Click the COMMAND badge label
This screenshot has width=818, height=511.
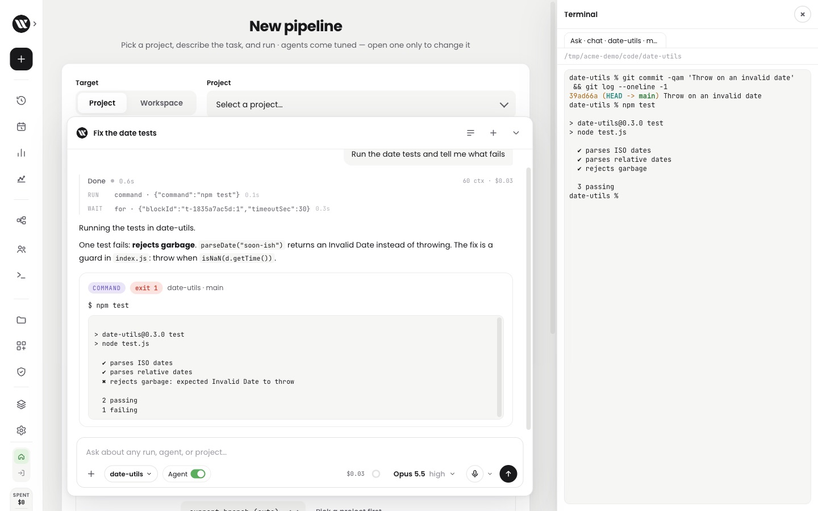(x=107, y=288)
